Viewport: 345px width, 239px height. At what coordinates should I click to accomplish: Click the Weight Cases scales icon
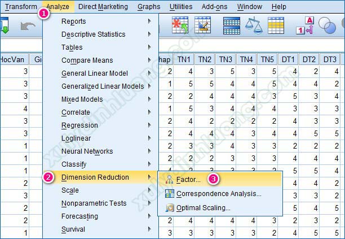click(x=254, y=25)
